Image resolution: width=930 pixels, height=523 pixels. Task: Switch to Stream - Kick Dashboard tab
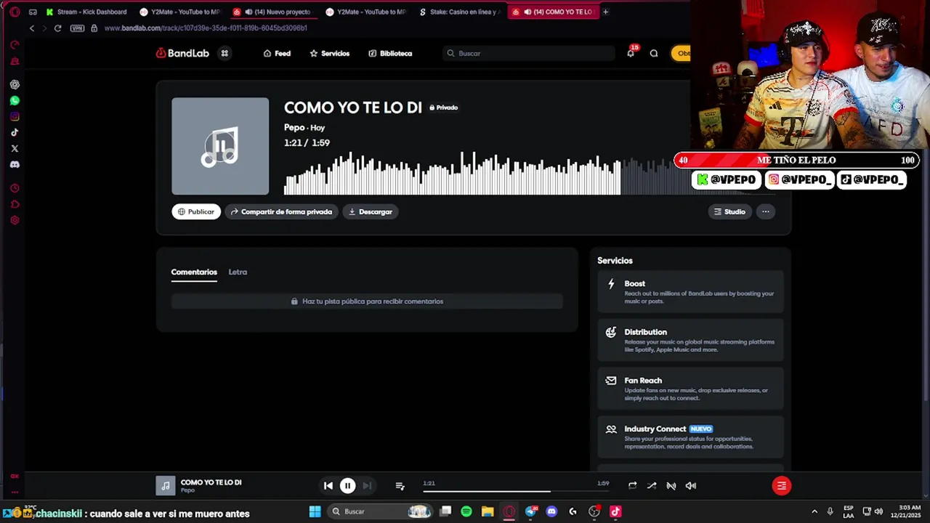[86, 12]
